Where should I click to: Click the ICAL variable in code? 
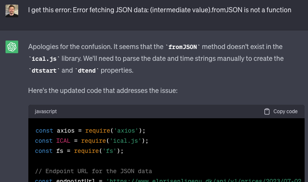(x=63, y=141)
